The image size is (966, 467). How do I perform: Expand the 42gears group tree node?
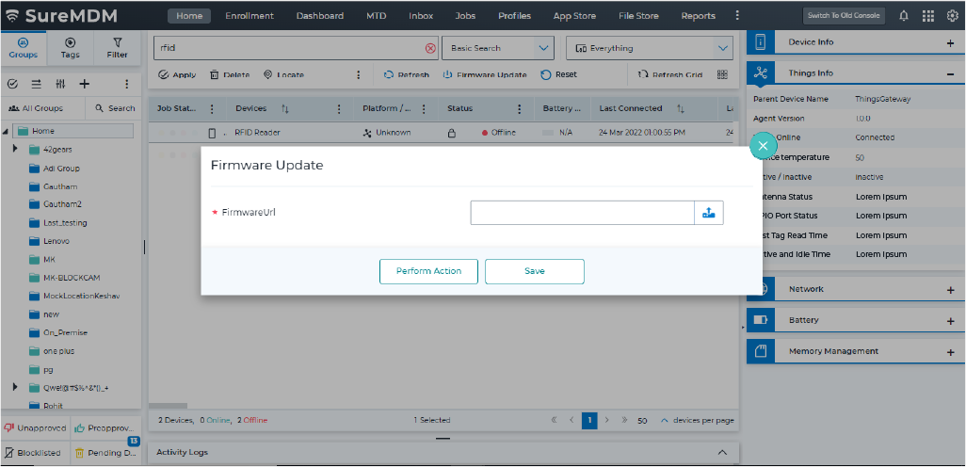click(15, 149)
